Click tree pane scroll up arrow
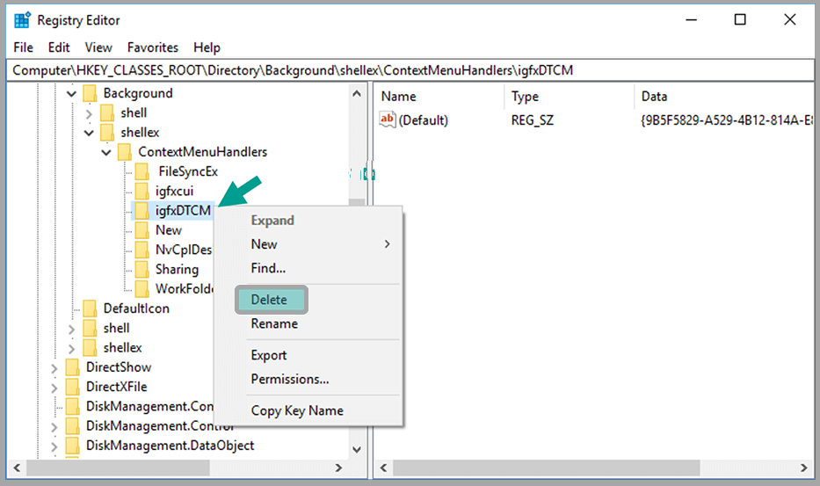Screen dimensions: 820x486 tap(357, 94)
